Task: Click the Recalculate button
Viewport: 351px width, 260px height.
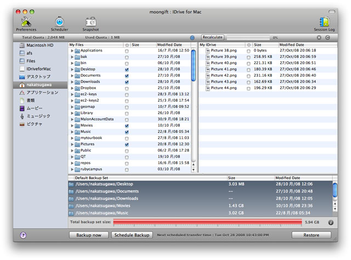Action: pyautogui.click(x=213, y=37)
